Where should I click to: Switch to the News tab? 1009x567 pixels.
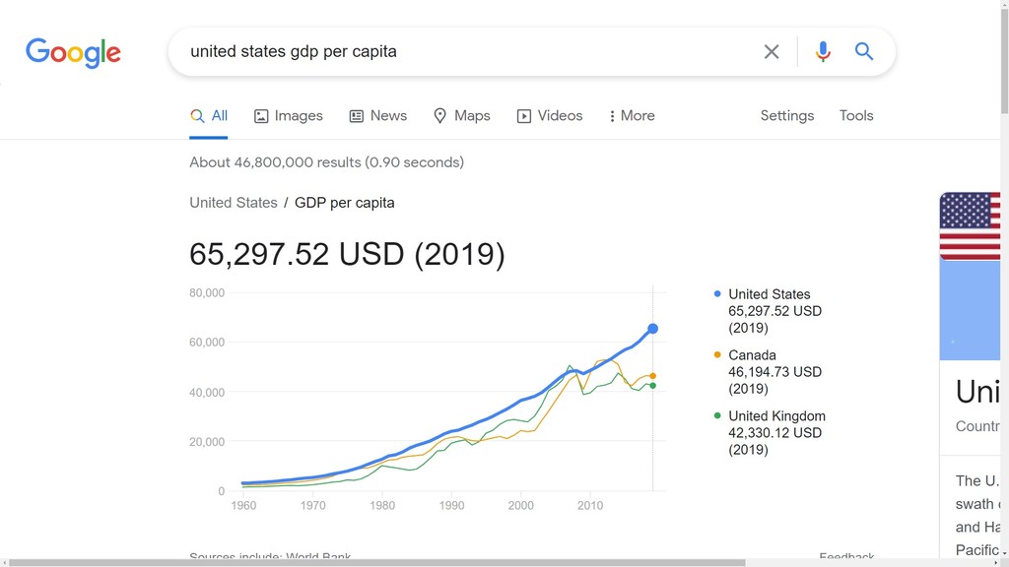pyautogui.click(x=377, y=116)
